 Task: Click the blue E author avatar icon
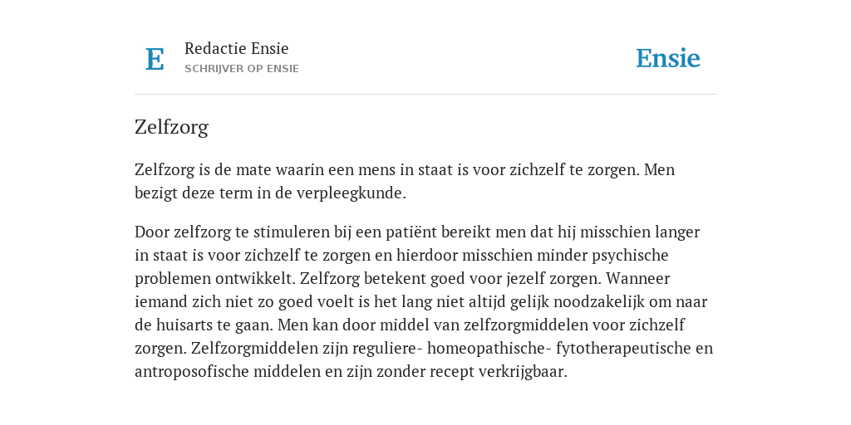click(155, 59)
